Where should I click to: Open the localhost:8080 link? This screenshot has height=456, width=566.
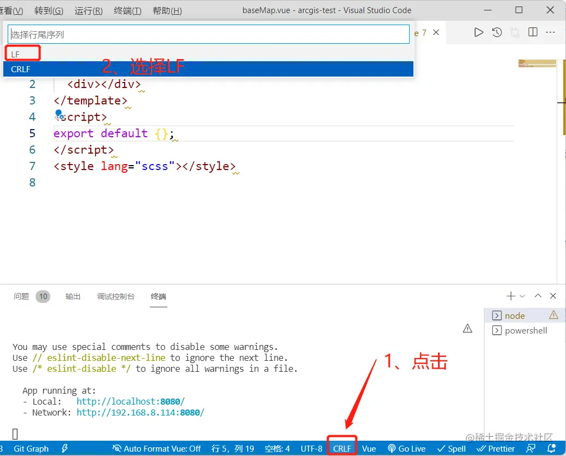click(131, 401)
